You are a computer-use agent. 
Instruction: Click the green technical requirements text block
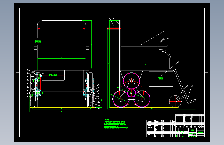click(x=116, y=124)
